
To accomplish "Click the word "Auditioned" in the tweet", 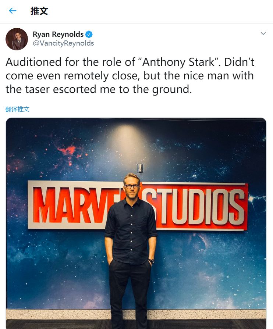I will click(33, 62).
